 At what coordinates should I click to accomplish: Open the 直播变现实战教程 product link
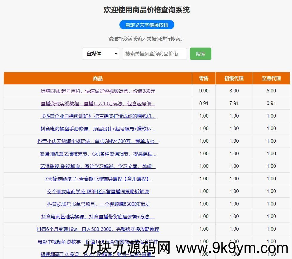[98, 103]
